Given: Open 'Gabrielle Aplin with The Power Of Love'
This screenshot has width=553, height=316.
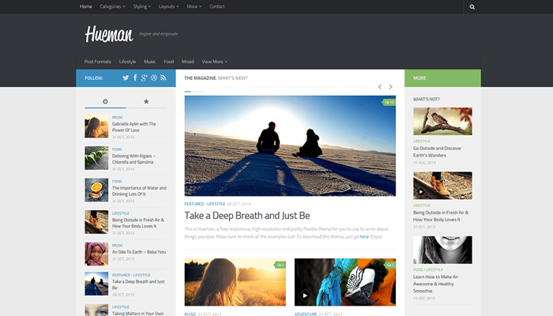Looking at the screenshot, I should click(x=134, y=127).
